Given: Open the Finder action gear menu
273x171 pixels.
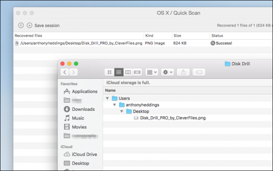Looking at the screenshot, I should pos(168,72).
